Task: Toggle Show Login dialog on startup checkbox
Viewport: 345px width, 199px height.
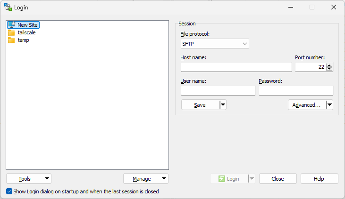Action: click(9, 191)
